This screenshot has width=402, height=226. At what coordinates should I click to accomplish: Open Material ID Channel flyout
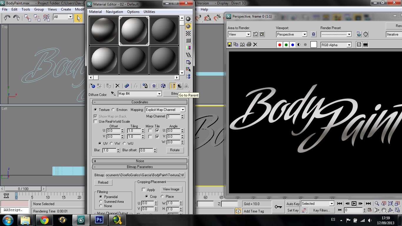click(154, 86)
